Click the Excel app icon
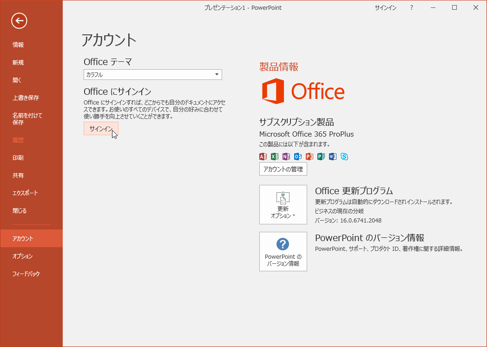The image size is (487, 347). click(275, 157)
